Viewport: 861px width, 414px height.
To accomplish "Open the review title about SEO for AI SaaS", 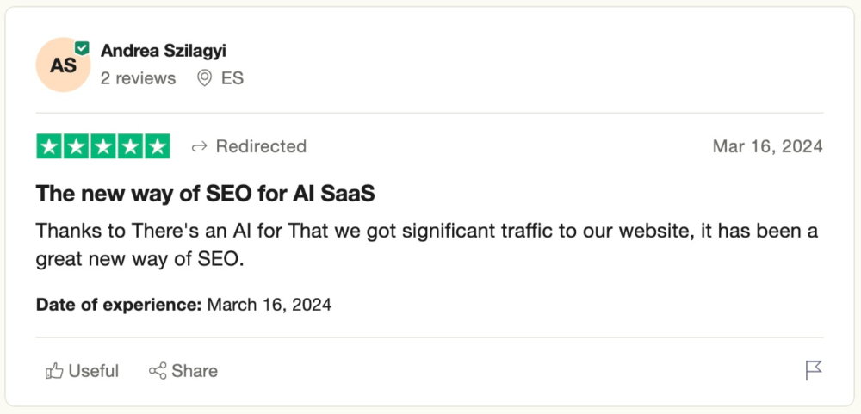I will [205, 194].
